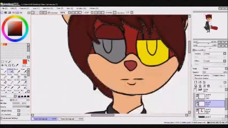
Task: Open the brush size multiplier dropdown
Action: 11,100
